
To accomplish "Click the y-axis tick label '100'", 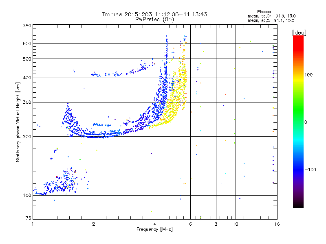I will (x=27, y=195).
